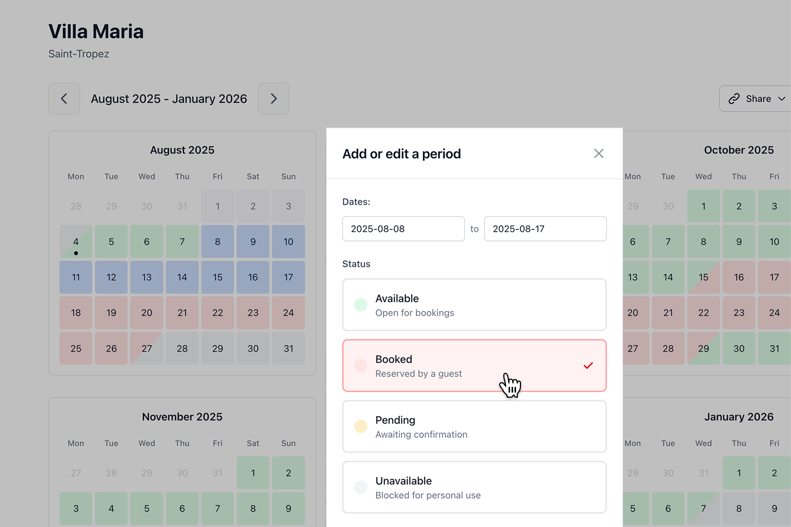Screen dimensions: 791x527
Task: Select the Available status option
Action: [474, 305]
